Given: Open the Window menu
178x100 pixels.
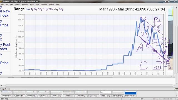Looking at the screenshot, I should (x=51, y=4).
